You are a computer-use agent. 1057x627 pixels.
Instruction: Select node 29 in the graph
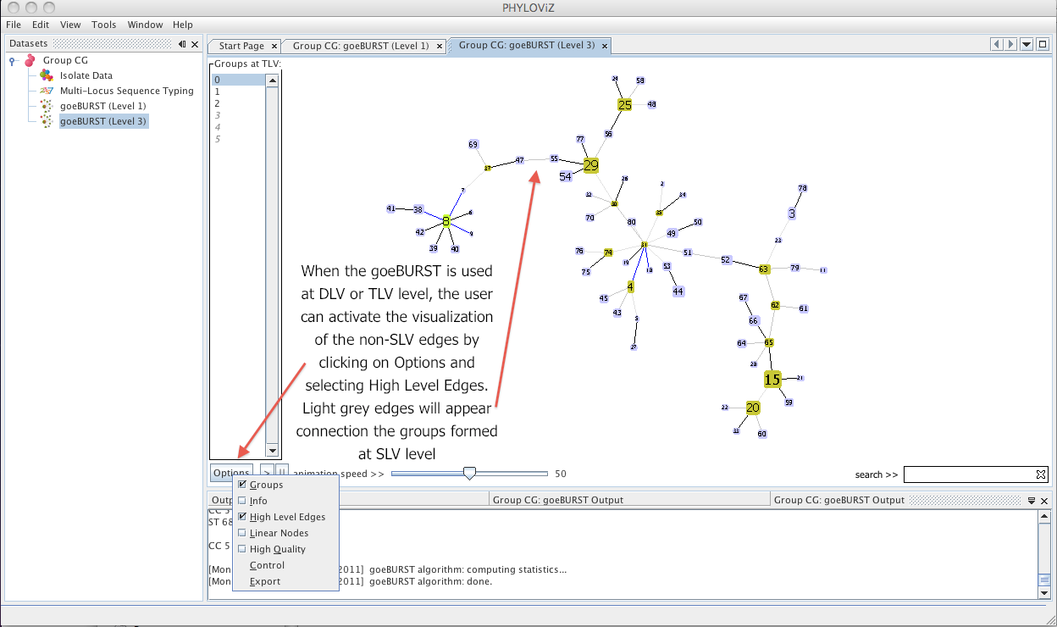(x=591, y=165)
